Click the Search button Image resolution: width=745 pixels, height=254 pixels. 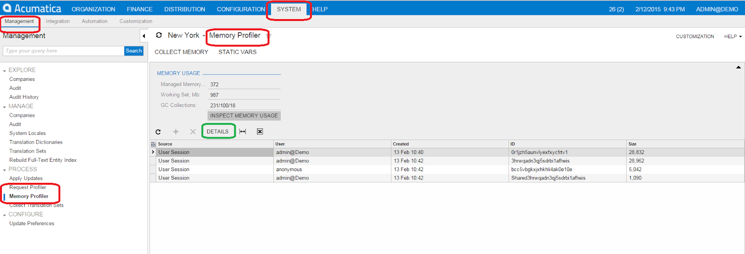[134, 51]
